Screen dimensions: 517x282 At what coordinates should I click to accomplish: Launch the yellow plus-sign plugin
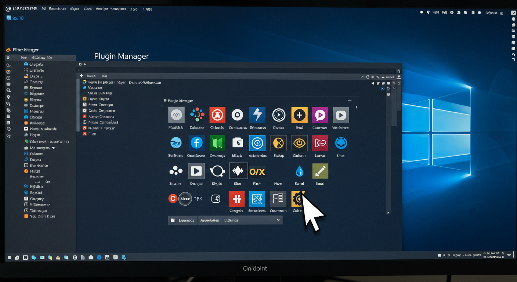click(299, 115)
